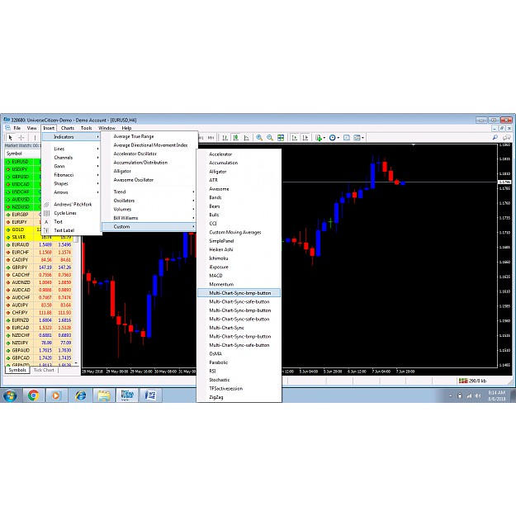516x516 pixels.
Task: Switch to the Tick Chart tab
Action: (44, 370)
